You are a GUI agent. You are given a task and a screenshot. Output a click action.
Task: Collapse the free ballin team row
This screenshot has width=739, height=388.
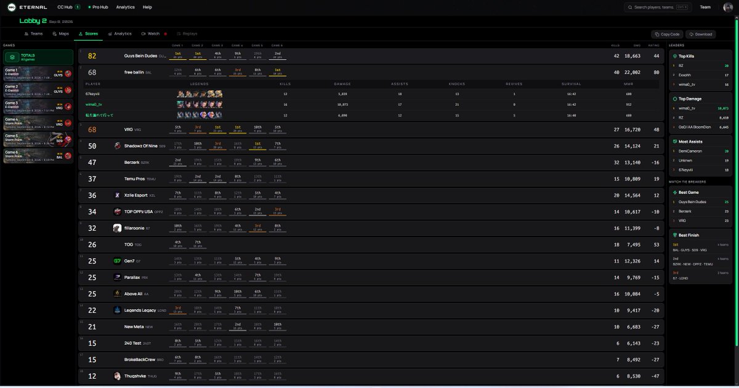coord(371,72)
